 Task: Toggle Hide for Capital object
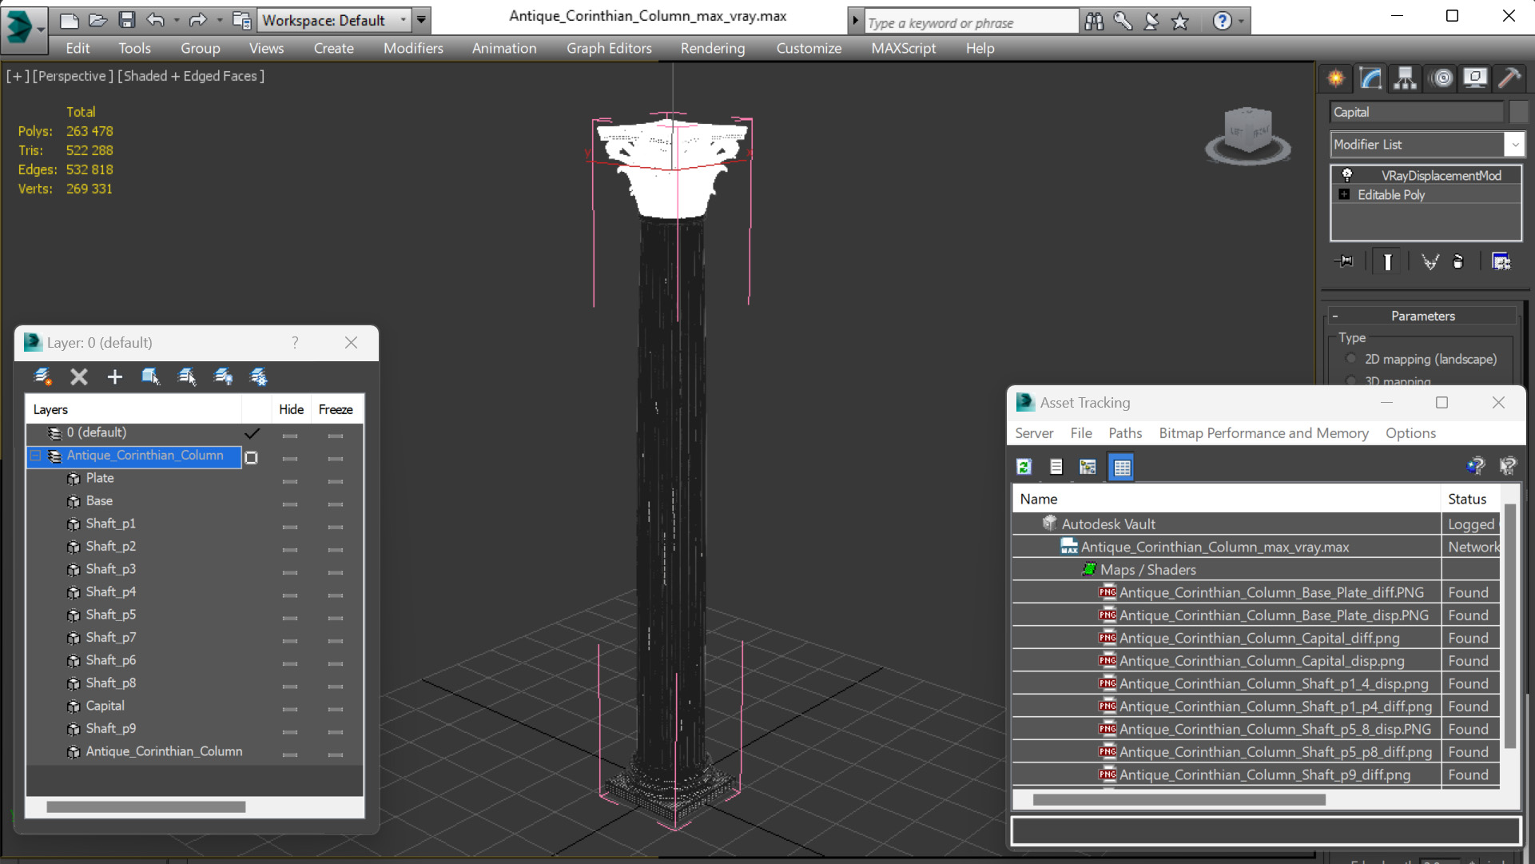(290, 709)
